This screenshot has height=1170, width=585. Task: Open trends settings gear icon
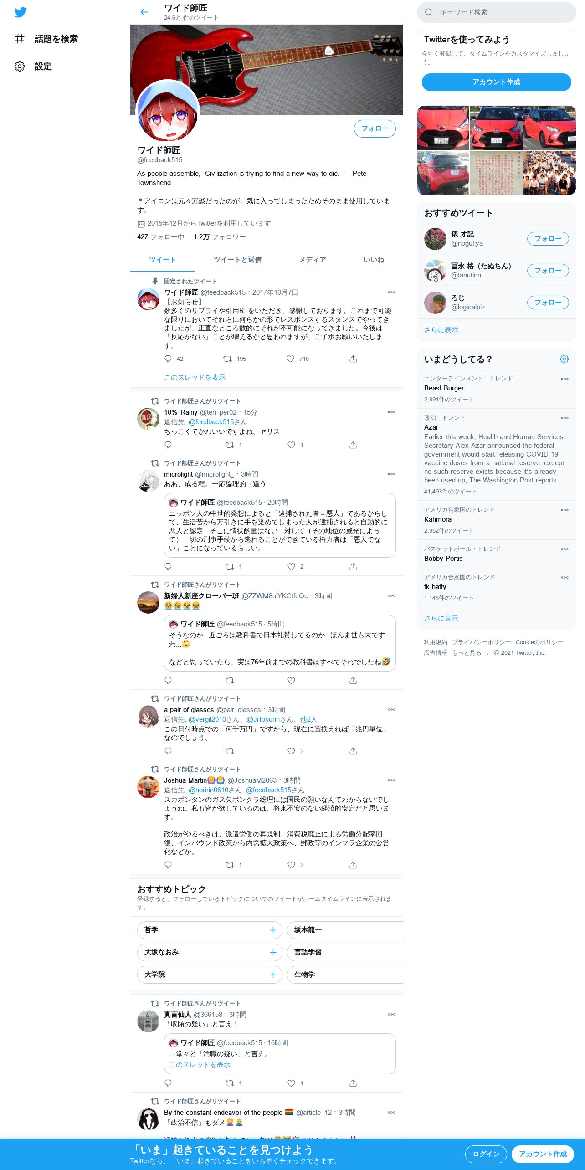coord(564,359)
